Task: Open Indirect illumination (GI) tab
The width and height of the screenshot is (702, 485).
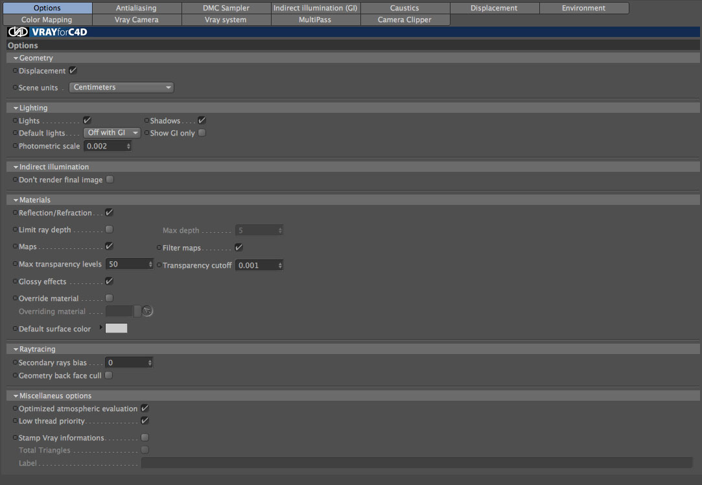Action: pos(316,8)
